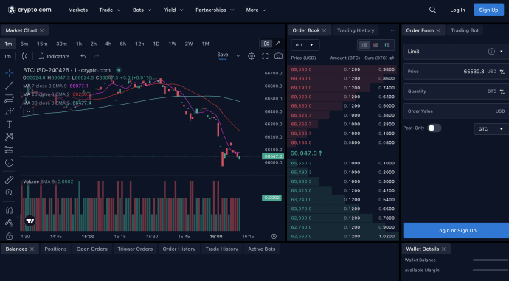Open the Trigger Orders tab
509x281 pixels.
135,249
